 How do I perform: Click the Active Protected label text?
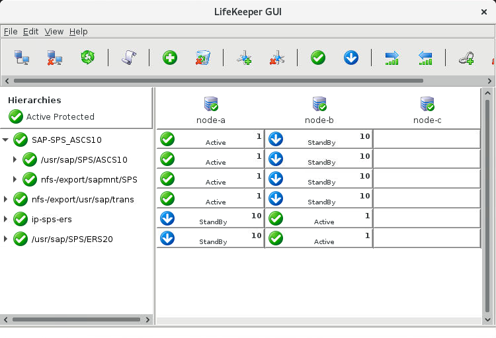pos(60,117)
